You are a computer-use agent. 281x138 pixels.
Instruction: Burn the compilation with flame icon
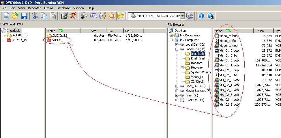pyautogui.click(x=73, y=16)
